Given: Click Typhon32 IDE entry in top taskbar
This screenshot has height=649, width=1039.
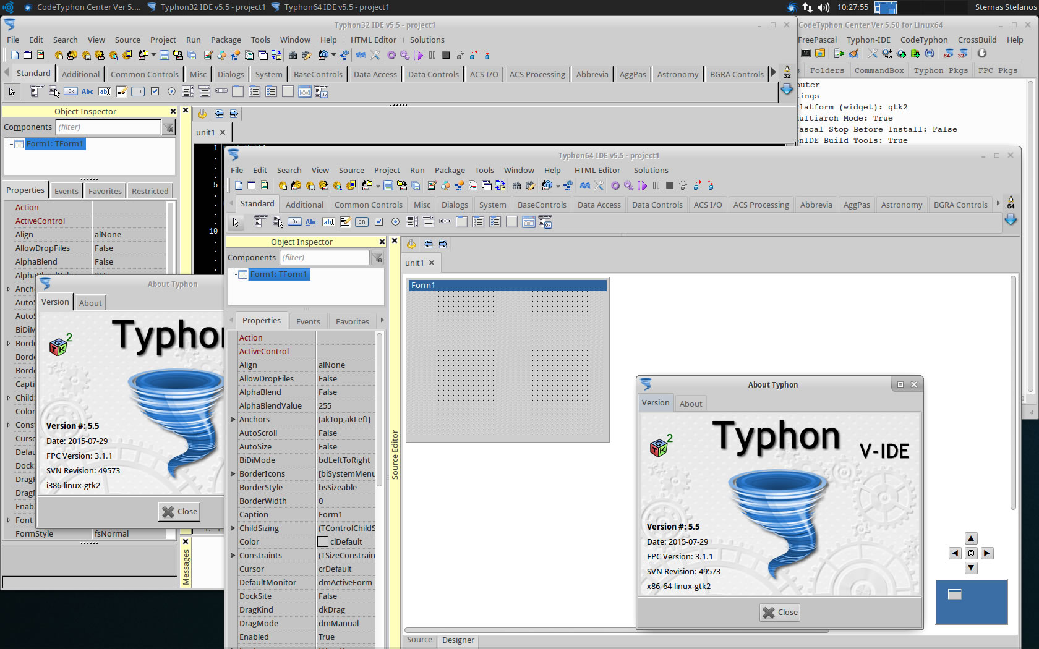Looking at the screenshot, I should [207, 7].
